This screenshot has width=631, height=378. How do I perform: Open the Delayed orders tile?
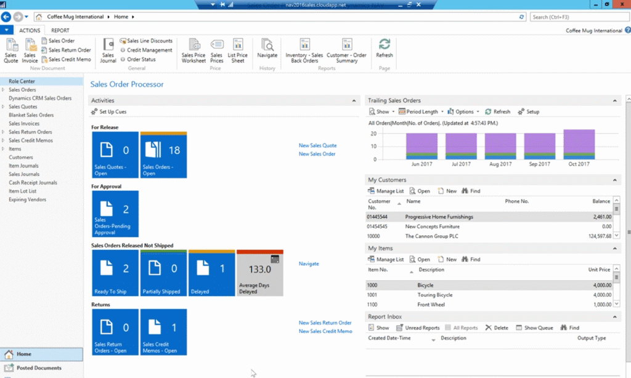(x=212, y=273)
